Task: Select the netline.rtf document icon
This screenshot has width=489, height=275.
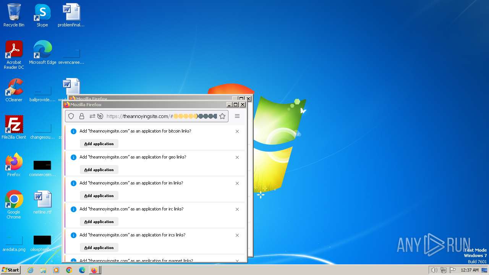Action: pyautogui.click(x=42, y=202)
